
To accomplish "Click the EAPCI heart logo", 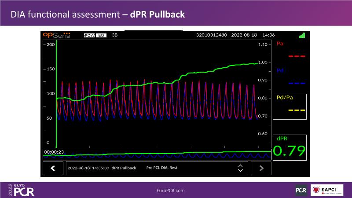I will coord(327,190).
